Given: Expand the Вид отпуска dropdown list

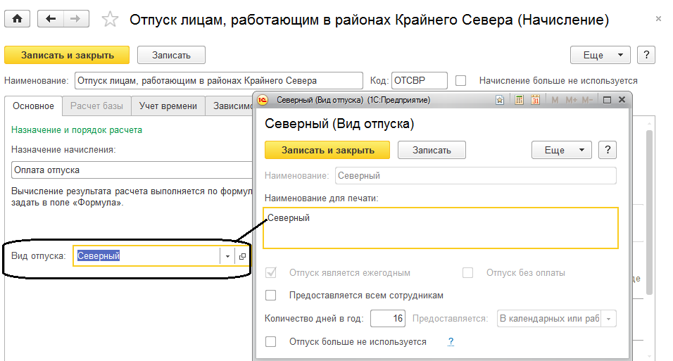Looking at the screenshot, I should tap(228, 257).
